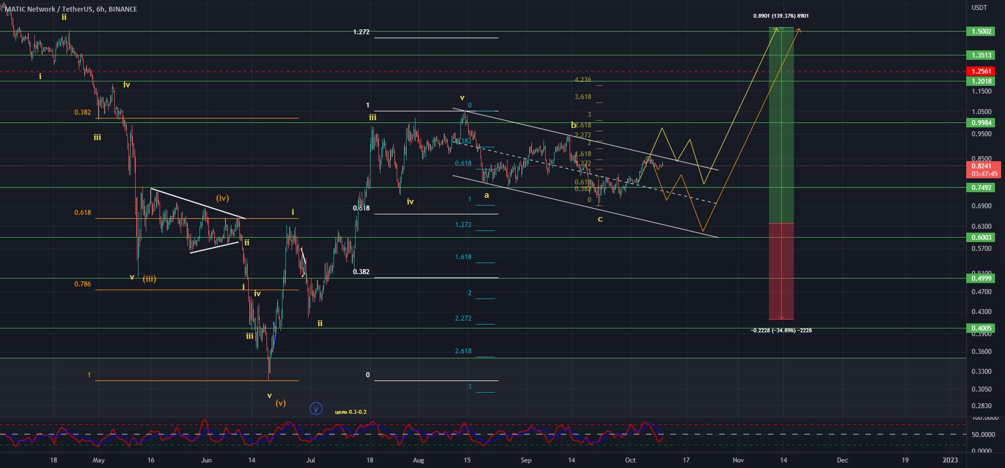Click the Sep label on the time axis
The height and width of the screenshot is (468, 1005).
coord(526,460)
